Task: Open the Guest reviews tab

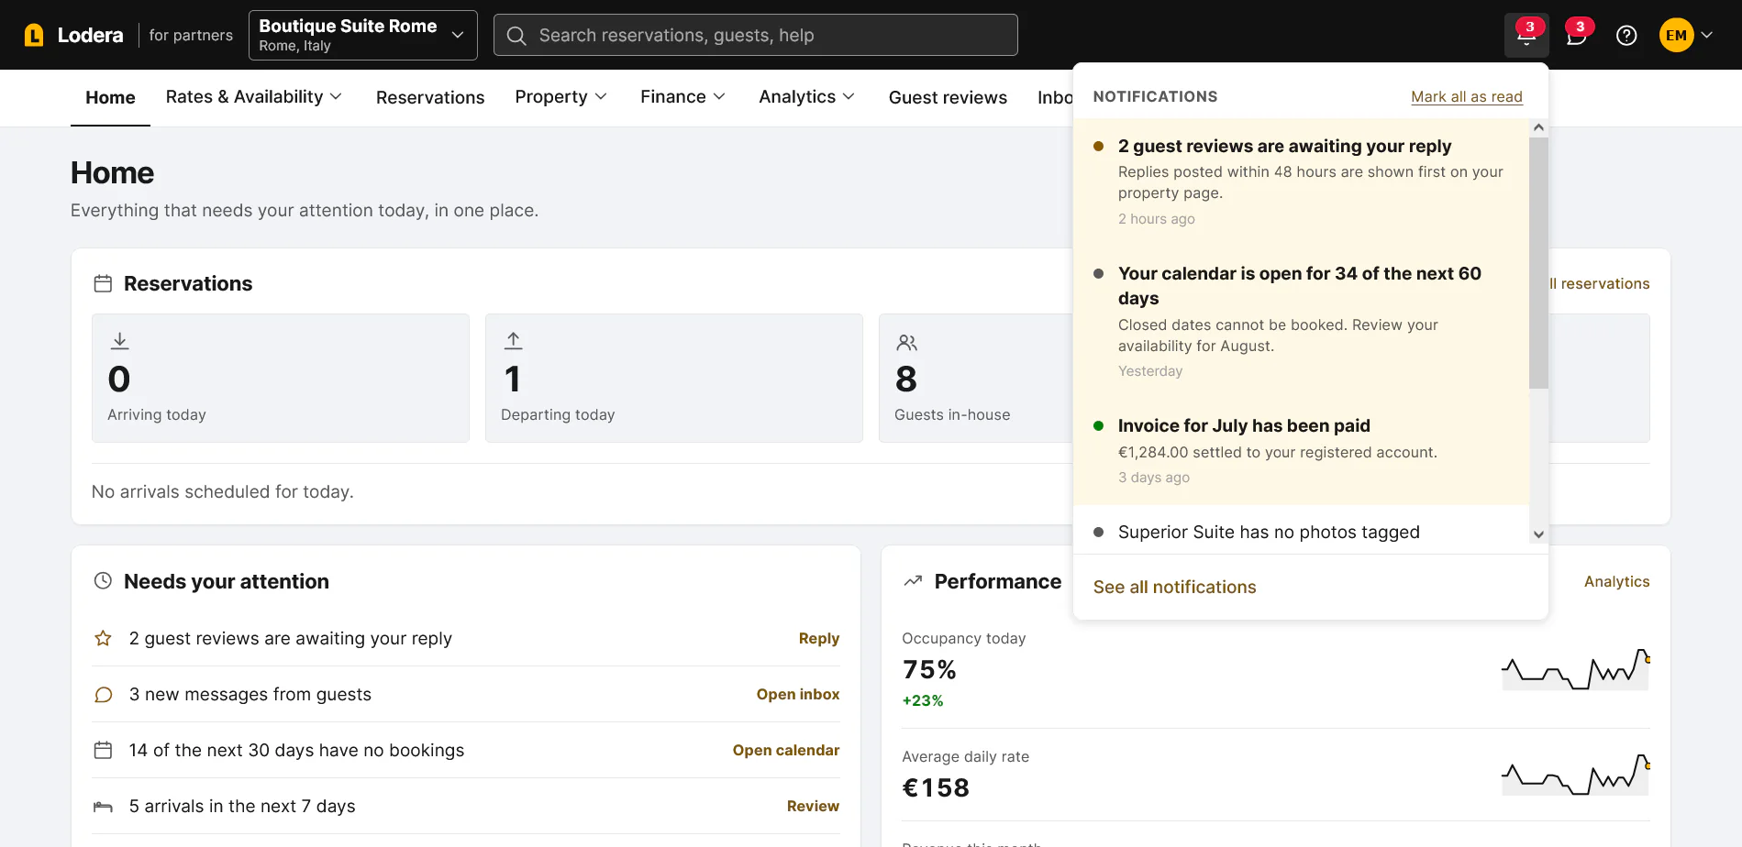Action: (948, 98)
